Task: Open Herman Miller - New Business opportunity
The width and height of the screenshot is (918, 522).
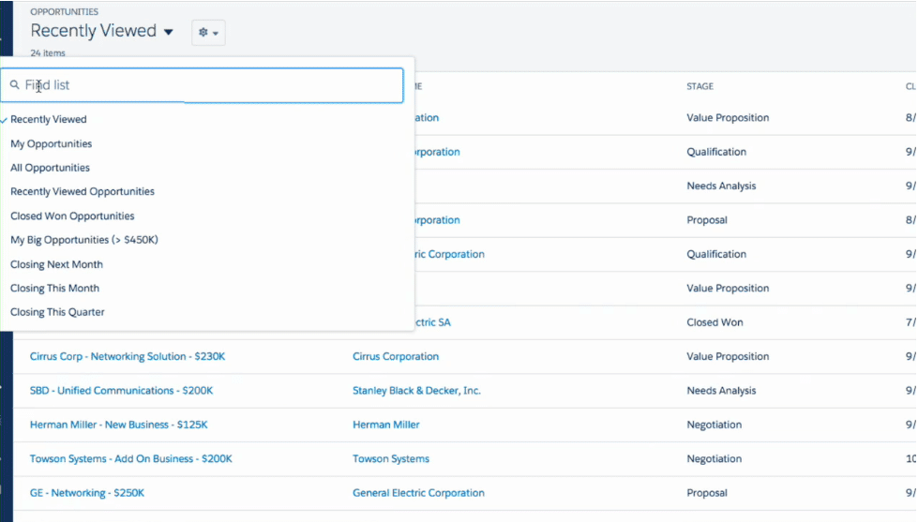Action: coord(119,425)
